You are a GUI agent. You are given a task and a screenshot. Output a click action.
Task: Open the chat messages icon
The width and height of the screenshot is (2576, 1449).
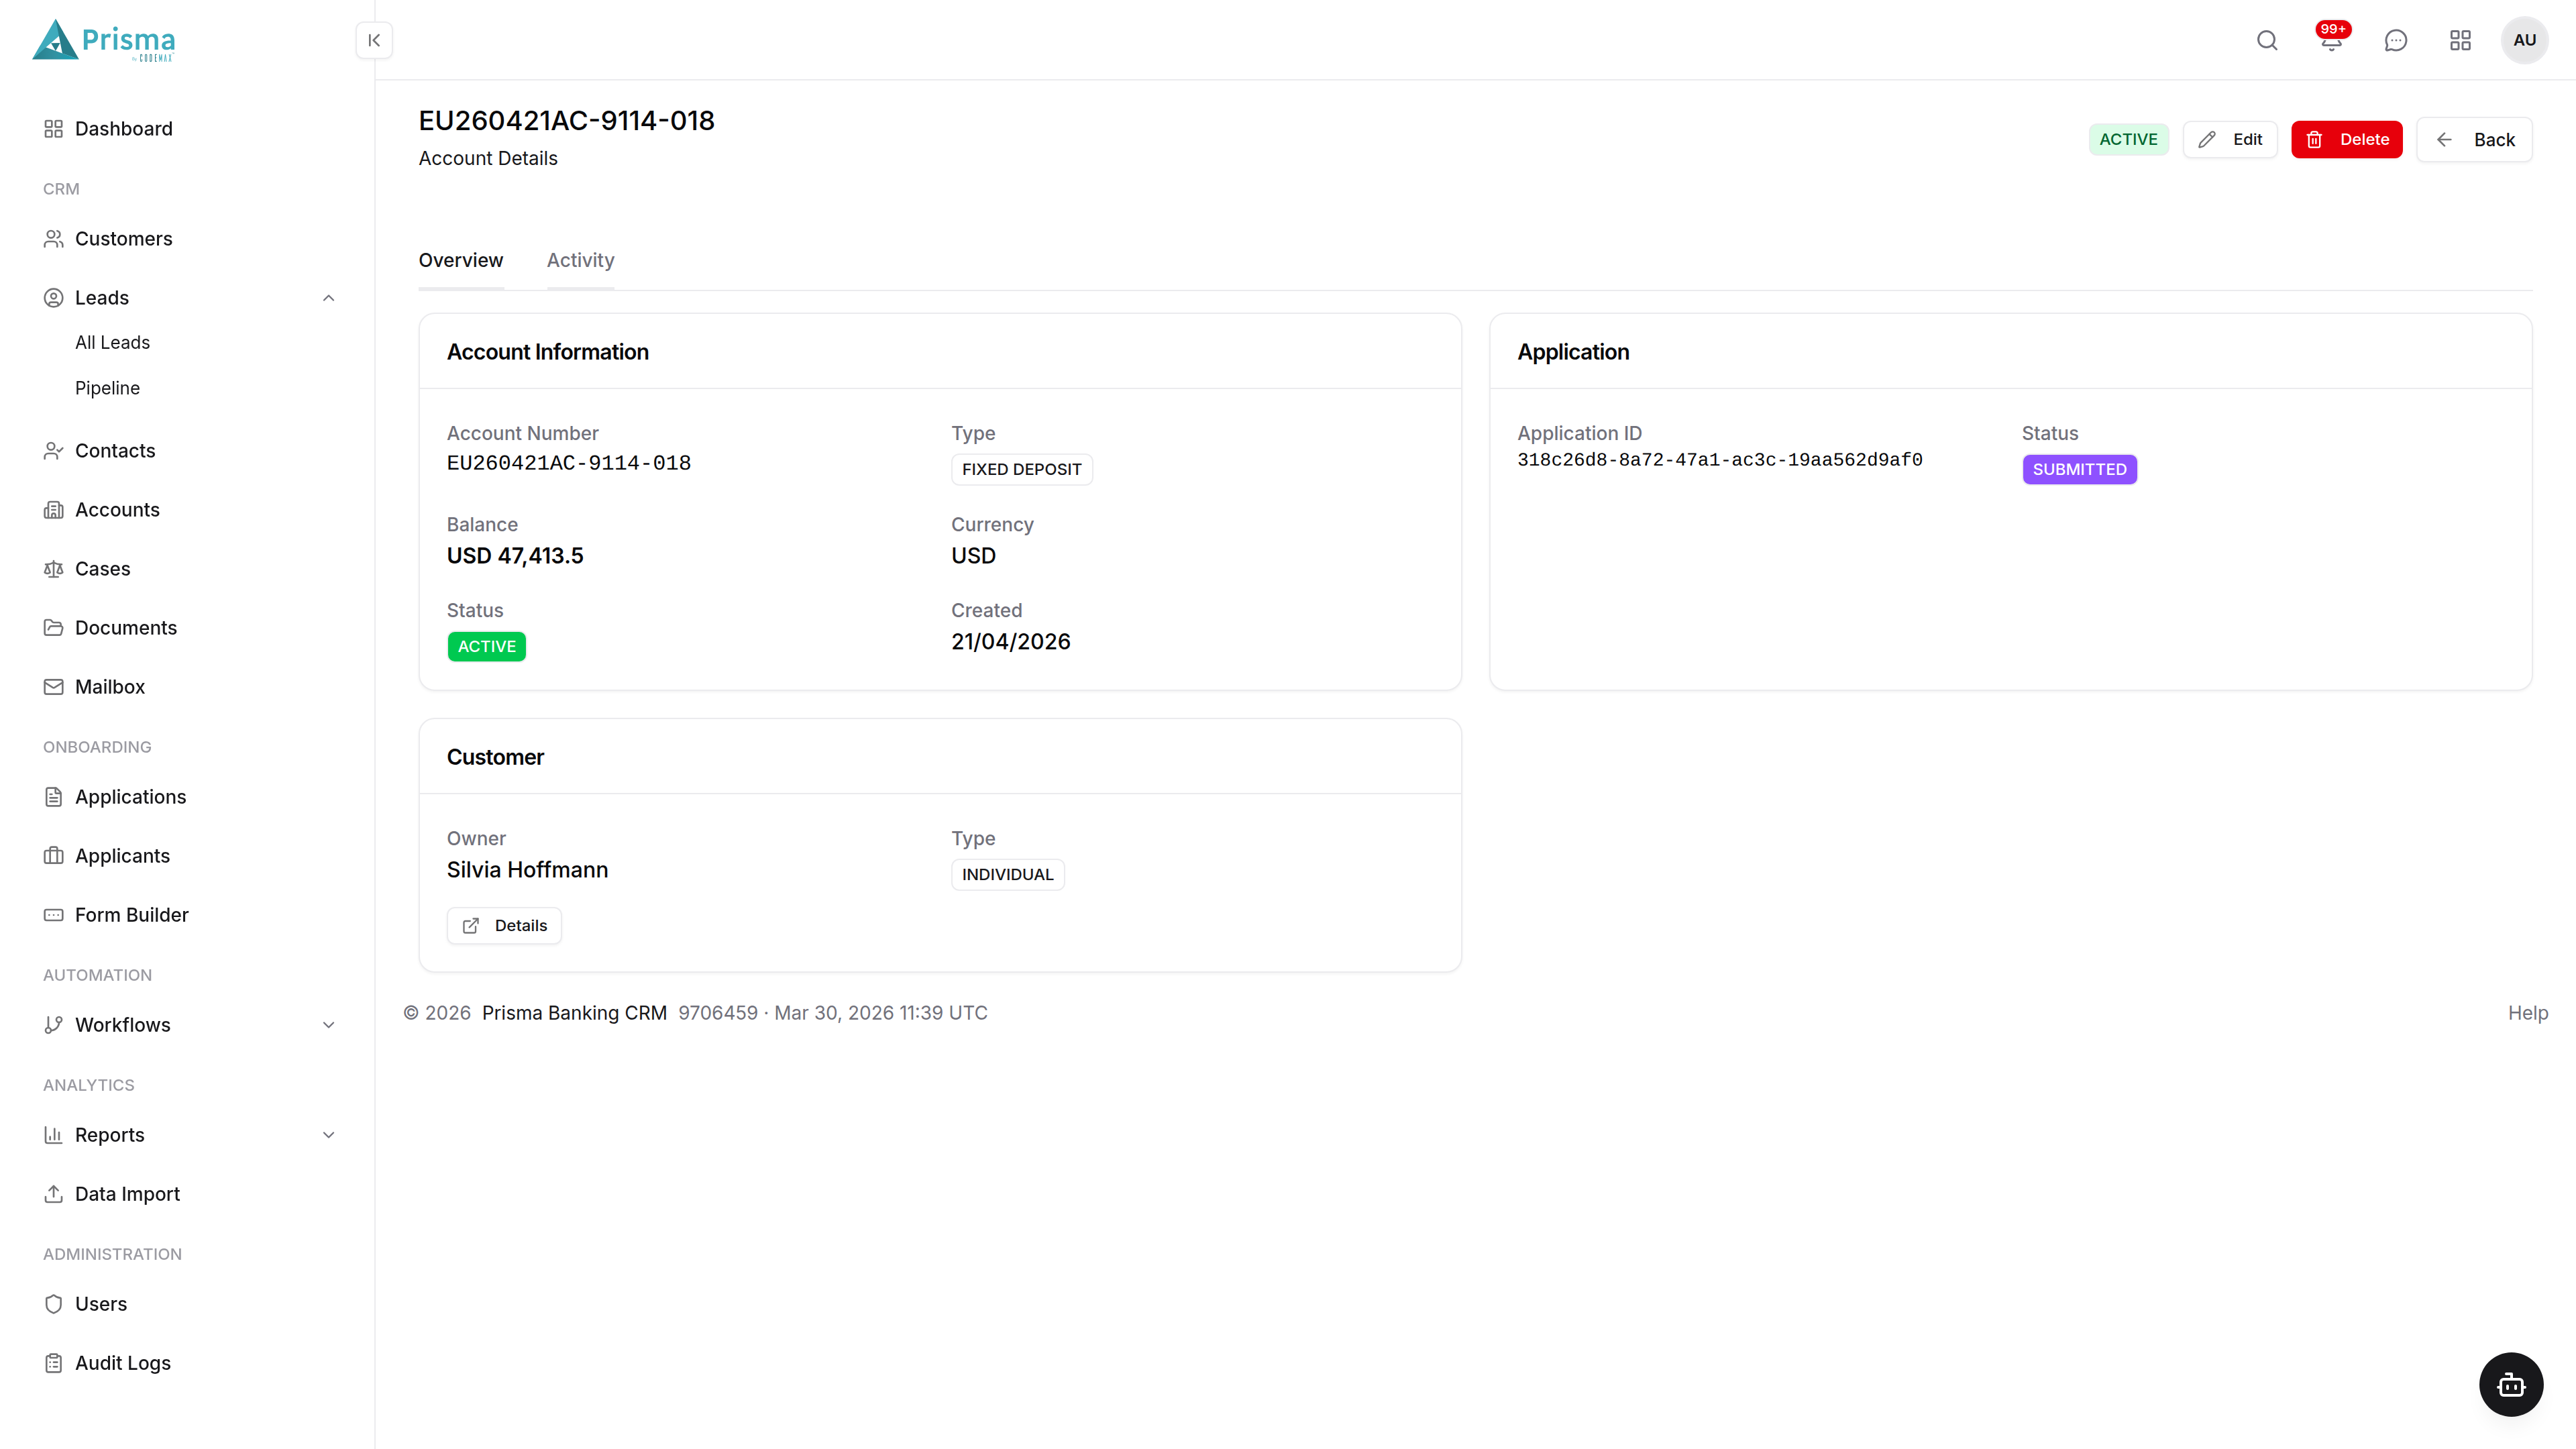click(2396, 40)
